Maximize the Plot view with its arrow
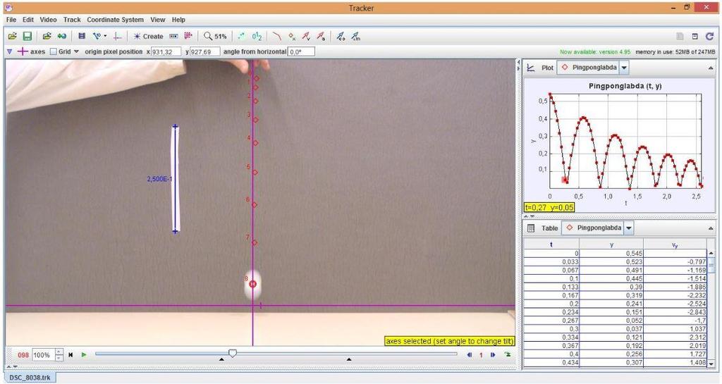This screenshot has height=384, width=722. (x=711, y=68)
